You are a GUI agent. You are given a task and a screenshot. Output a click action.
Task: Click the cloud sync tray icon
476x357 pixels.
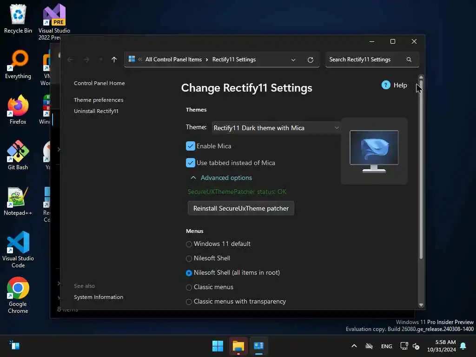click(x=369, y=346)
